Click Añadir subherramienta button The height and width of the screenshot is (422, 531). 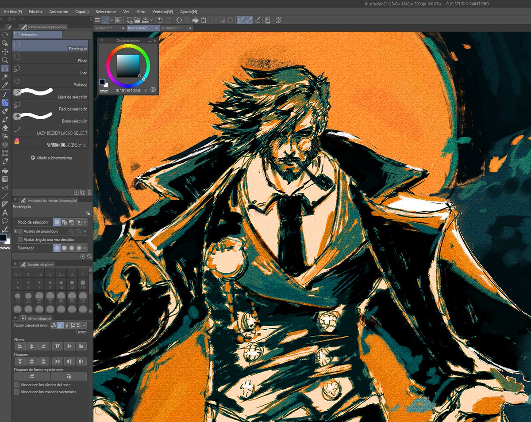click(51, 158)
